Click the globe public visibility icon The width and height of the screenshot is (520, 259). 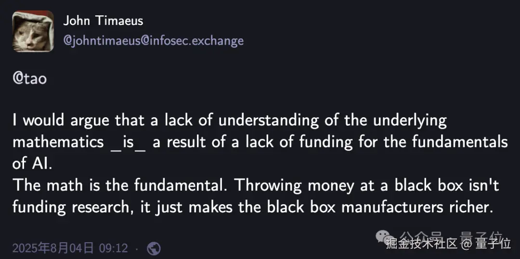click(x=154, y=248)
